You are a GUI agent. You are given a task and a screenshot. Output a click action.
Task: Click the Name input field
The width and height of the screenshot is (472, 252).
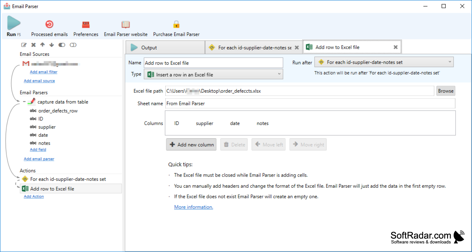213,63
